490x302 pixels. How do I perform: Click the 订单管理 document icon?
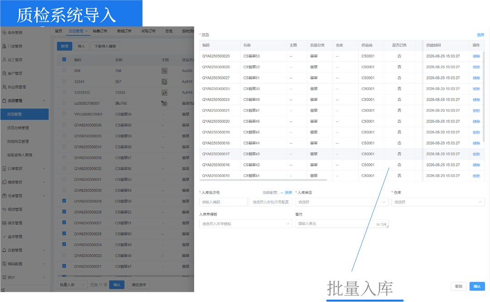point(4,168)
